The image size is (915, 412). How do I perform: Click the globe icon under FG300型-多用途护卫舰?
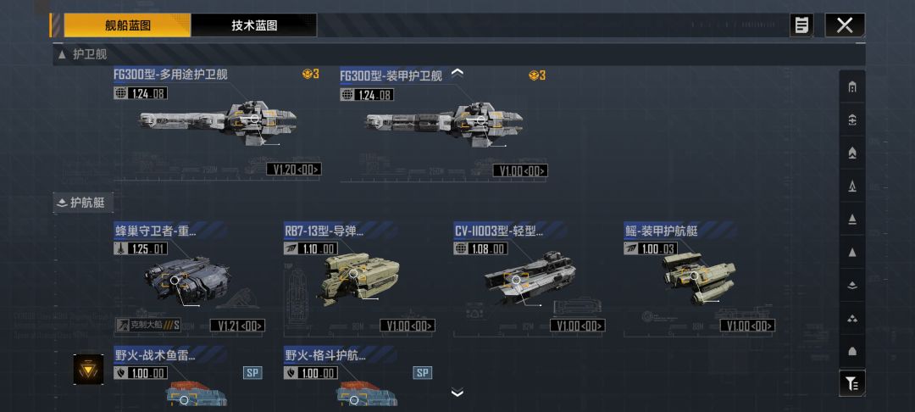tap(120, 92)
